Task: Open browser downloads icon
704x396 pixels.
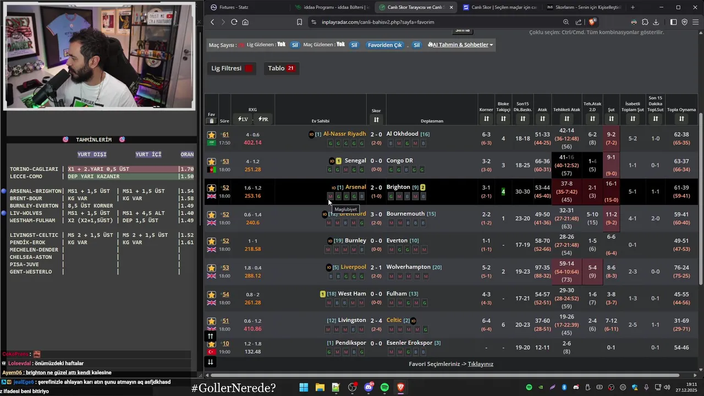Action: 656,22
